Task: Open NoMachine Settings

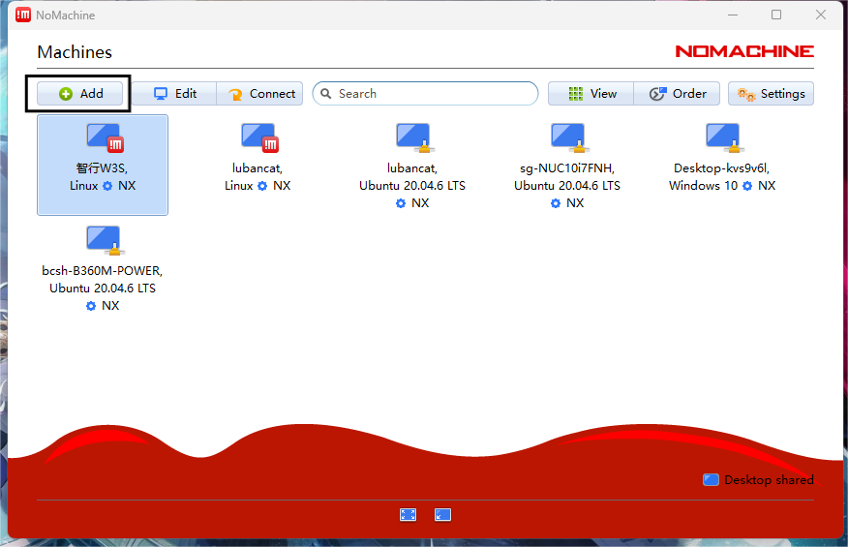Action: tap(771, 94)
